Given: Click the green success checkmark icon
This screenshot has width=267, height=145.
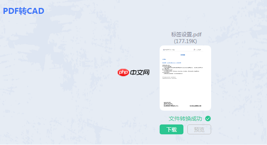Looking at the screenshot, I should click(x=208, y=119).
